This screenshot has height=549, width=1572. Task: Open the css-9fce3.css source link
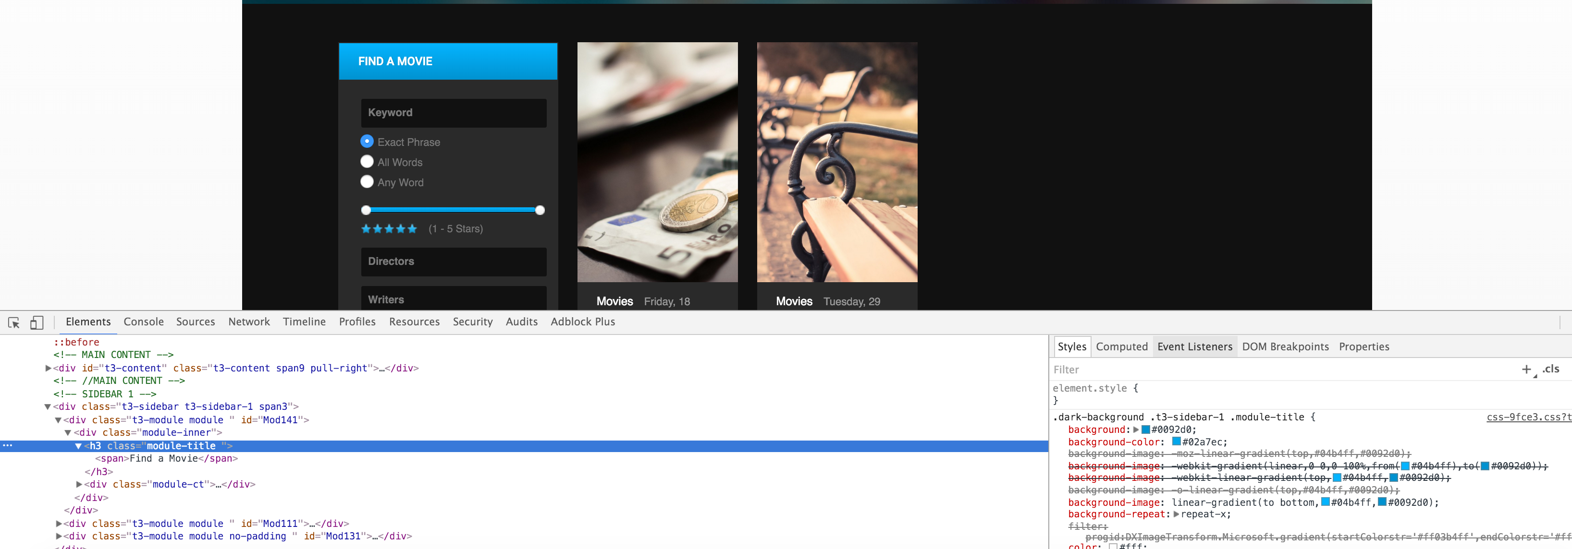1527,417
